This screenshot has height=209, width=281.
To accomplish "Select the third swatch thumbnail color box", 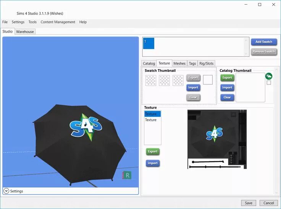I will click(178, 80).
